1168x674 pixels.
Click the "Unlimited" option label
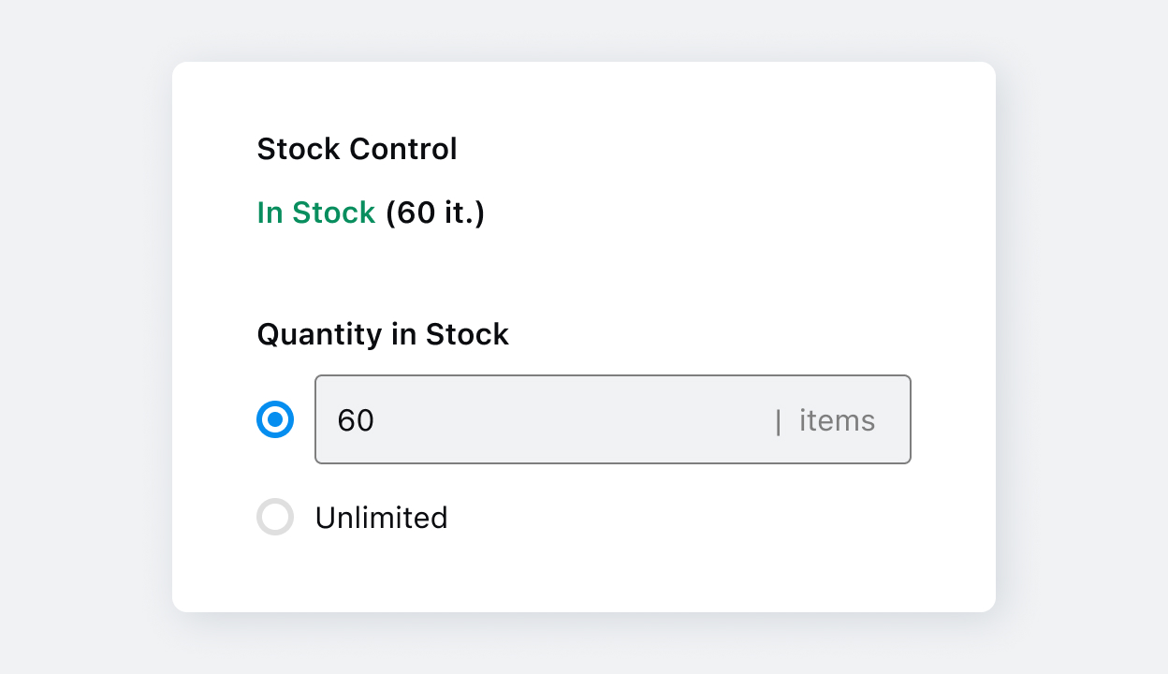click(381, 518)
